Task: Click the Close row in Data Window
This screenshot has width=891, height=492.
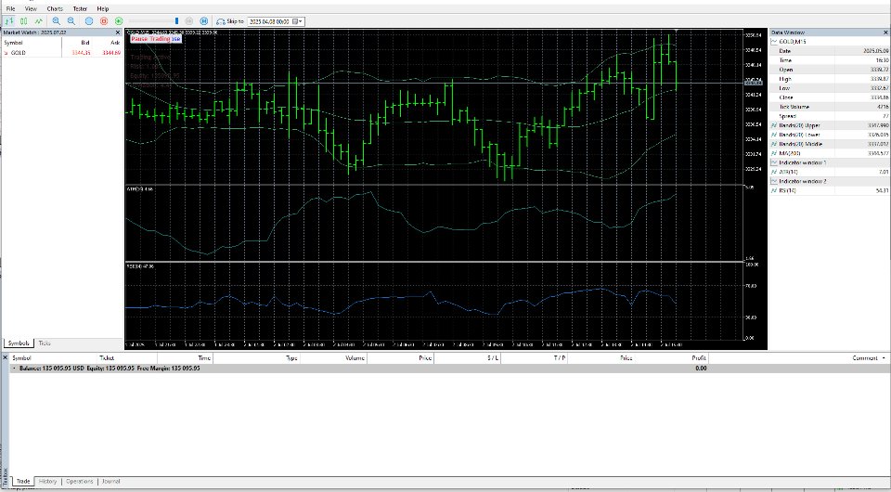Action: 830,97
